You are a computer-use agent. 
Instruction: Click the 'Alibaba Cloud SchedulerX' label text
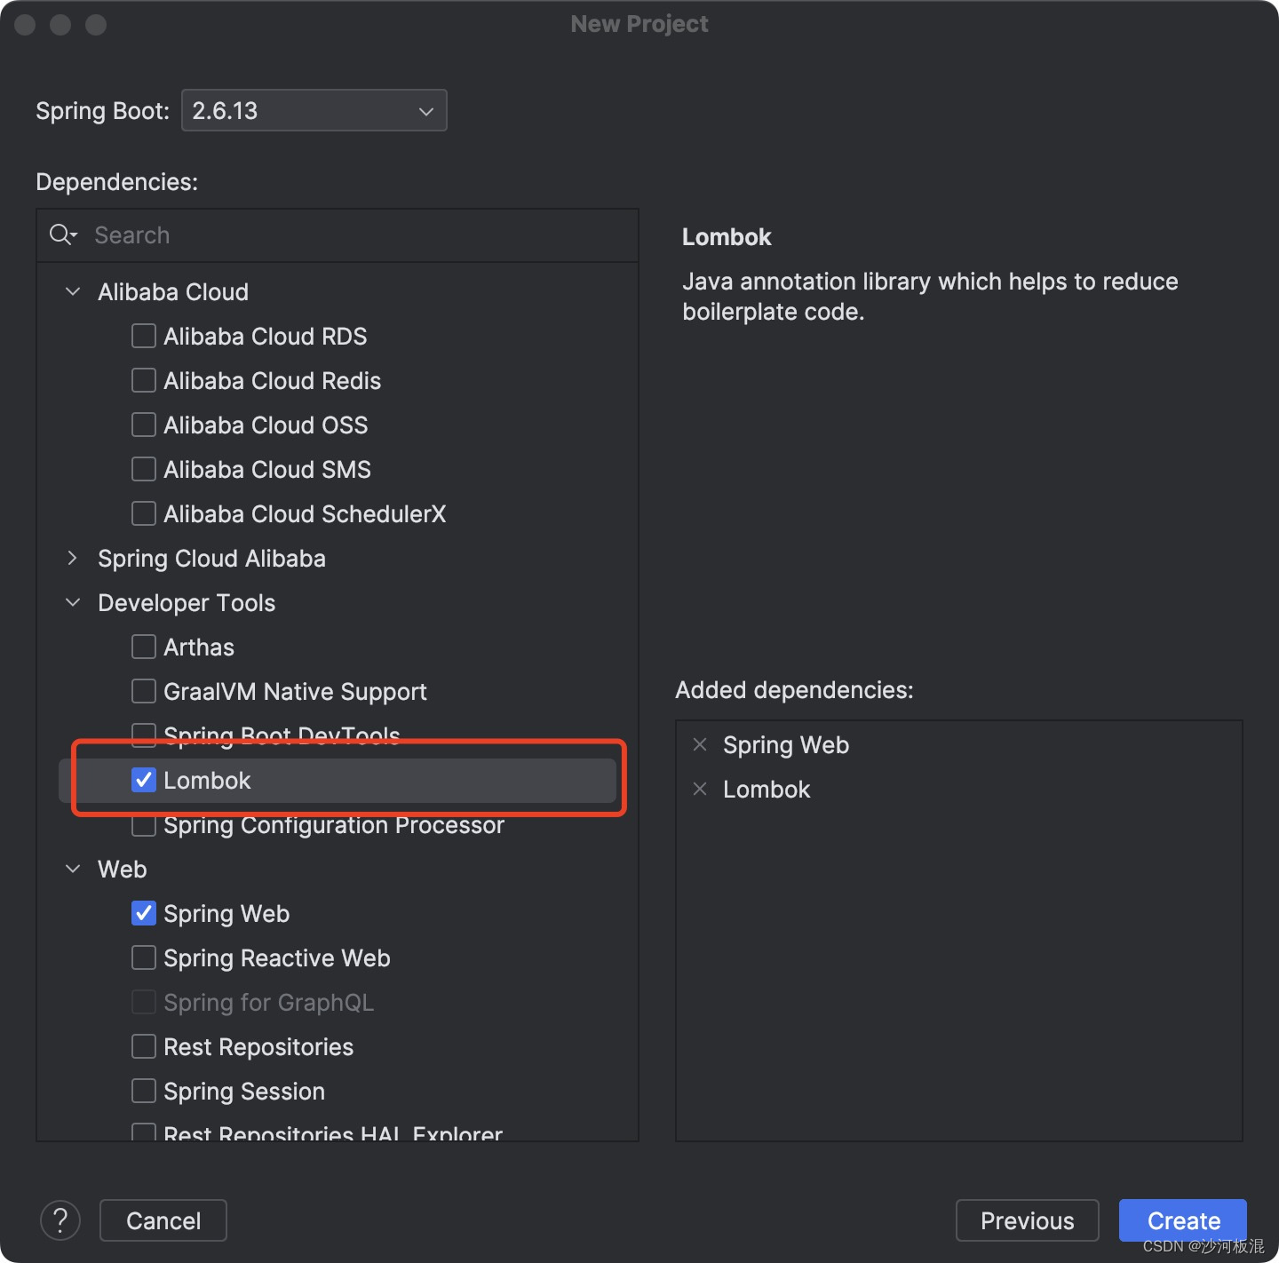click(305, 514)
